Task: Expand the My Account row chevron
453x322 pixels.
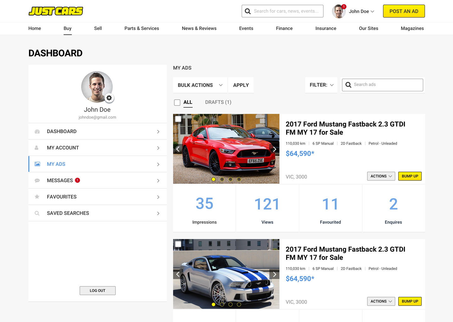Action: [158, 148]
